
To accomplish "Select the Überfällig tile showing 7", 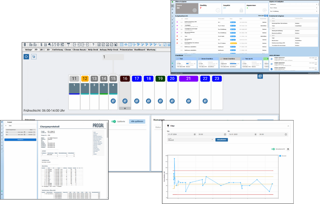I will [x=210, y=8].
